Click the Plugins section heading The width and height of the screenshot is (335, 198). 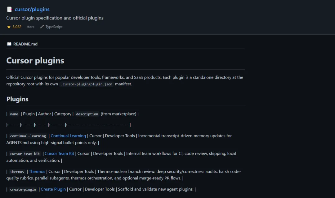tap(17, 99)
